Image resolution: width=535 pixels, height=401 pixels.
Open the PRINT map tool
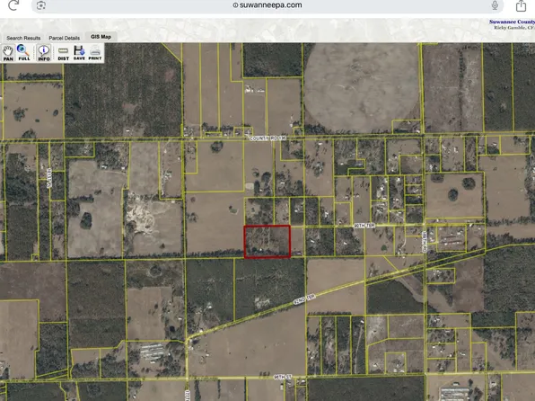point(95,53)
